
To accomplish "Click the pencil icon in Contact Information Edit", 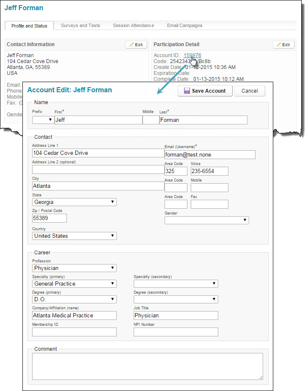I will [x=132, y=44].
